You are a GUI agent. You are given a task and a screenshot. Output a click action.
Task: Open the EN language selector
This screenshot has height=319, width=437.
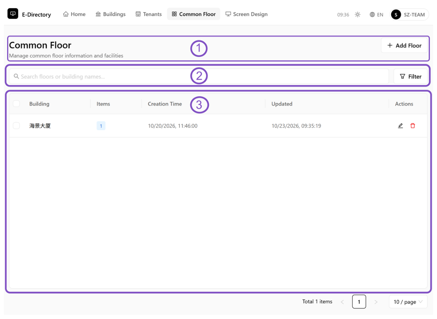377,15
